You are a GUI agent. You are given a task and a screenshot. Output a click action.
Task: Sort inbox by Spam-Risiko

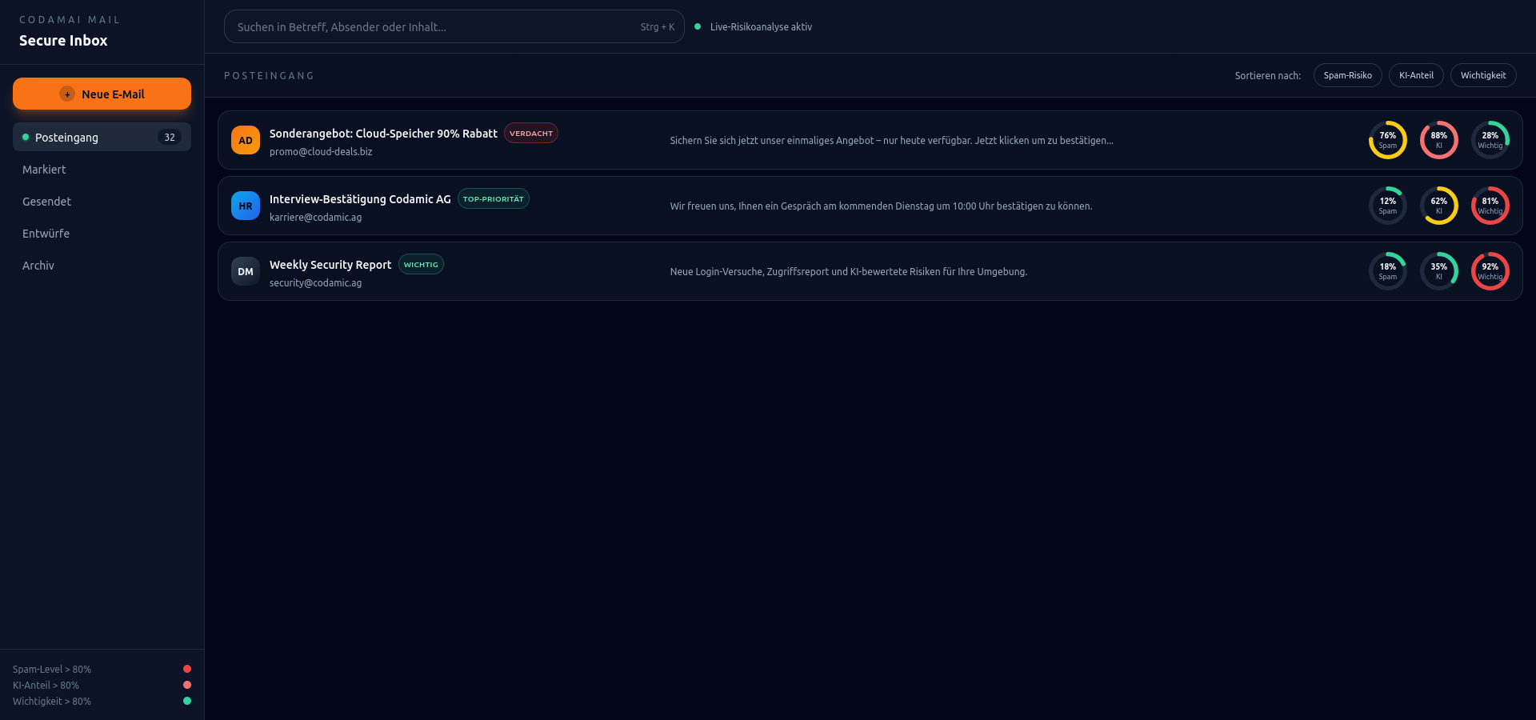(x=1347, y=75)
